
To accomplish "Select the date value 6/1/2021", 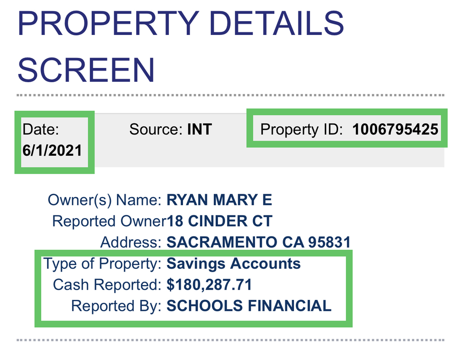I will [52, 151].
